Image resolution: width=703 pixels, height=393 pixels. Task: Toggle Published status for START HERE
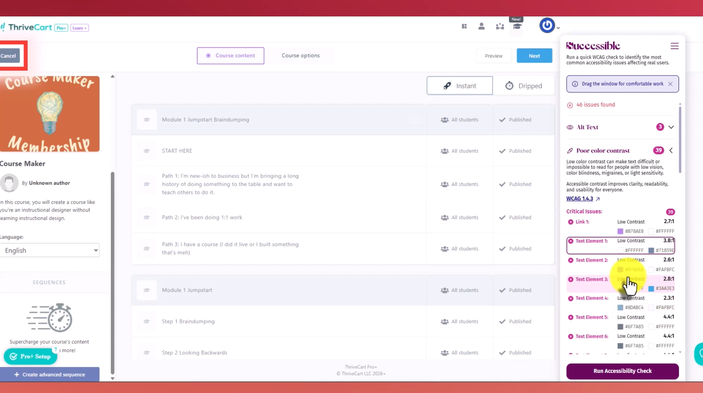click(515, 151)
